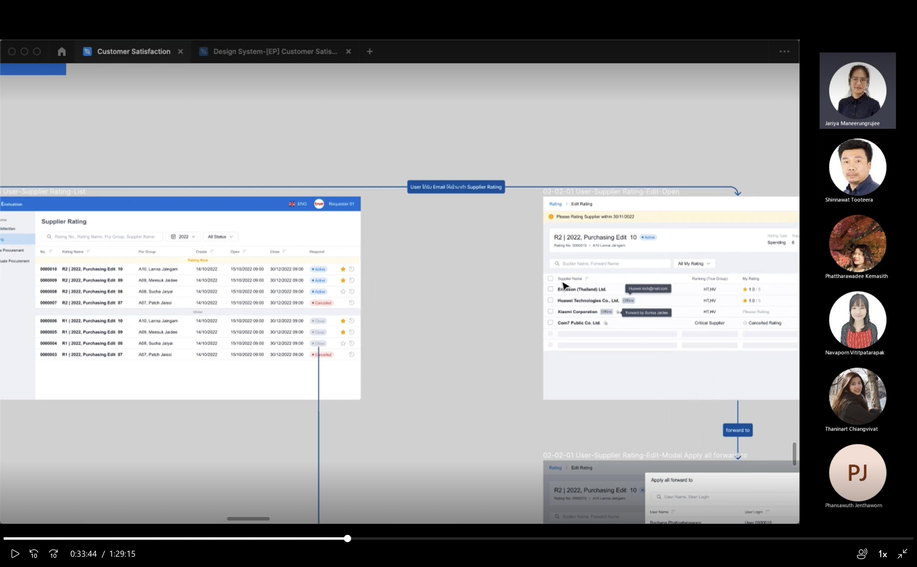Click the forward icon beside Com7 Public Co. Ltd.
Viewport: 917px width, 567px height.
[x=606, y=323]
